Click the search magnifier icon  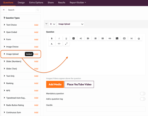pos(38,10)
